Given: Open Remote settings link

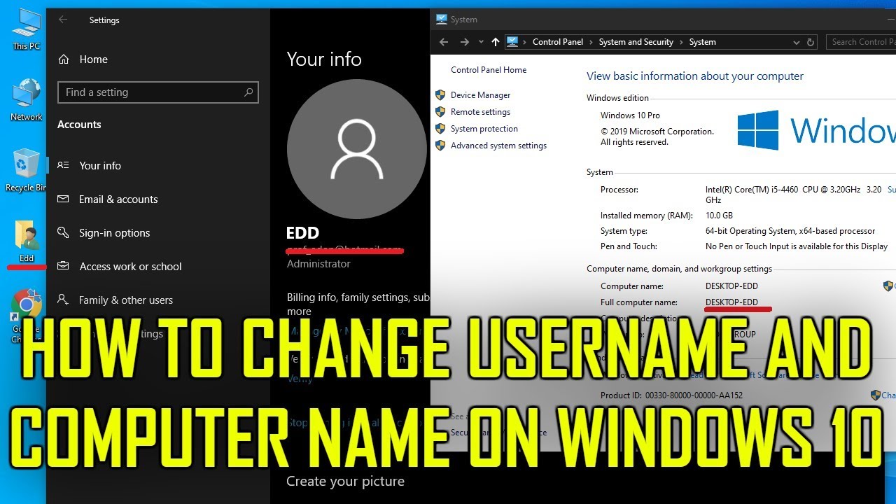Looking at the screenshot, I should [x=480, y=112].
